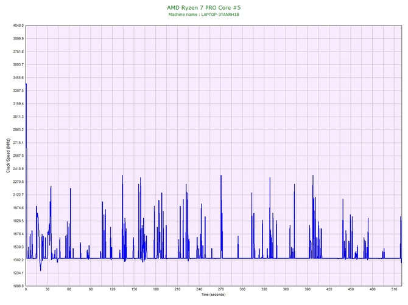Click the chart title 'AMD Ryzen 7 PRO Core #5'
The width and height of the screenshot is (408, 305).
tap(204, 7)
